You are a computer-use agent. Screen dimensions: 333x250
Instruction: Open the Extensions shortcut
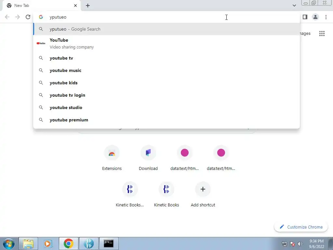click(x=112, y=159)
